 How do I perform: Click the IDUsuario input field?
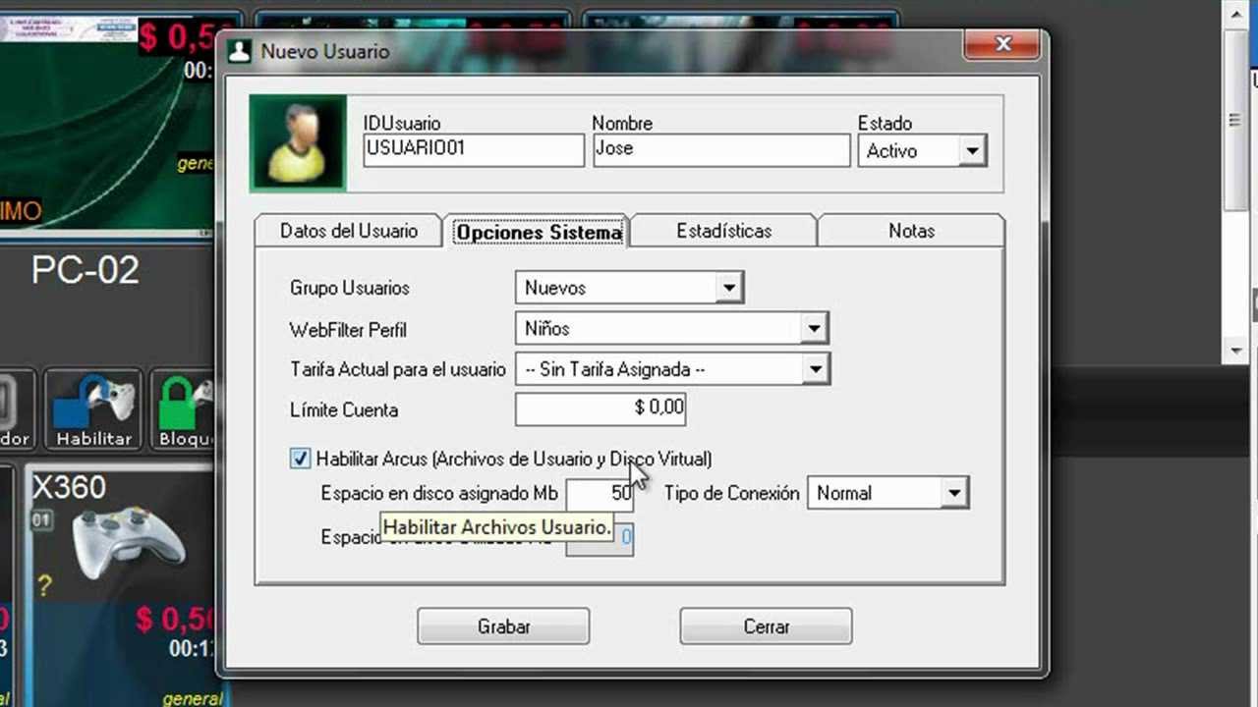474,150
